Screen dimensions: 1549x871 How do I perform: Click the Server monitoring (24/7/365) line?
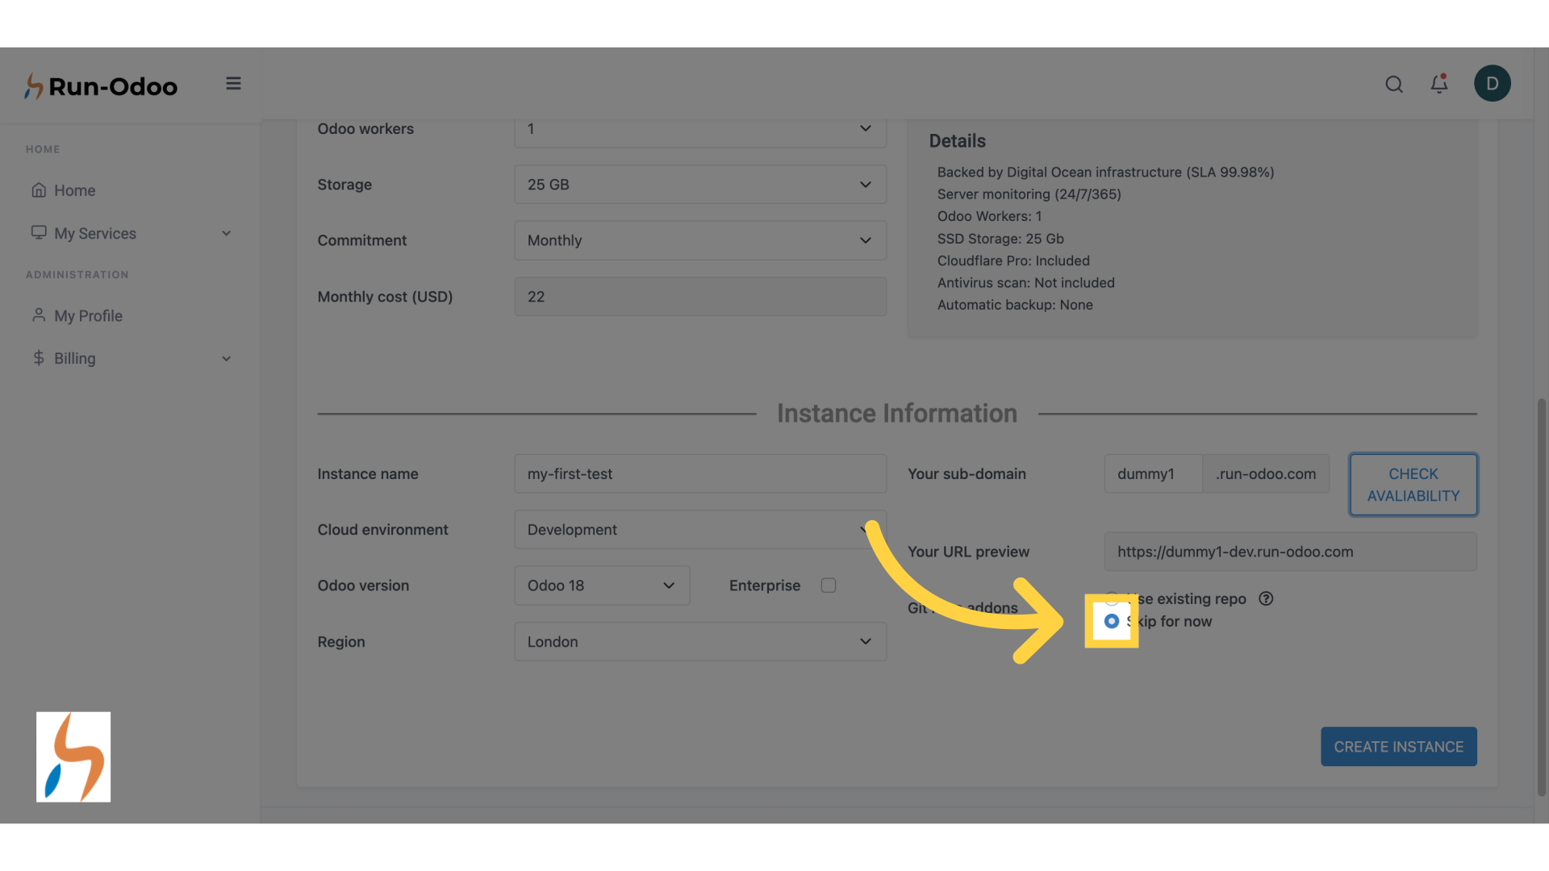point(1029,194)
